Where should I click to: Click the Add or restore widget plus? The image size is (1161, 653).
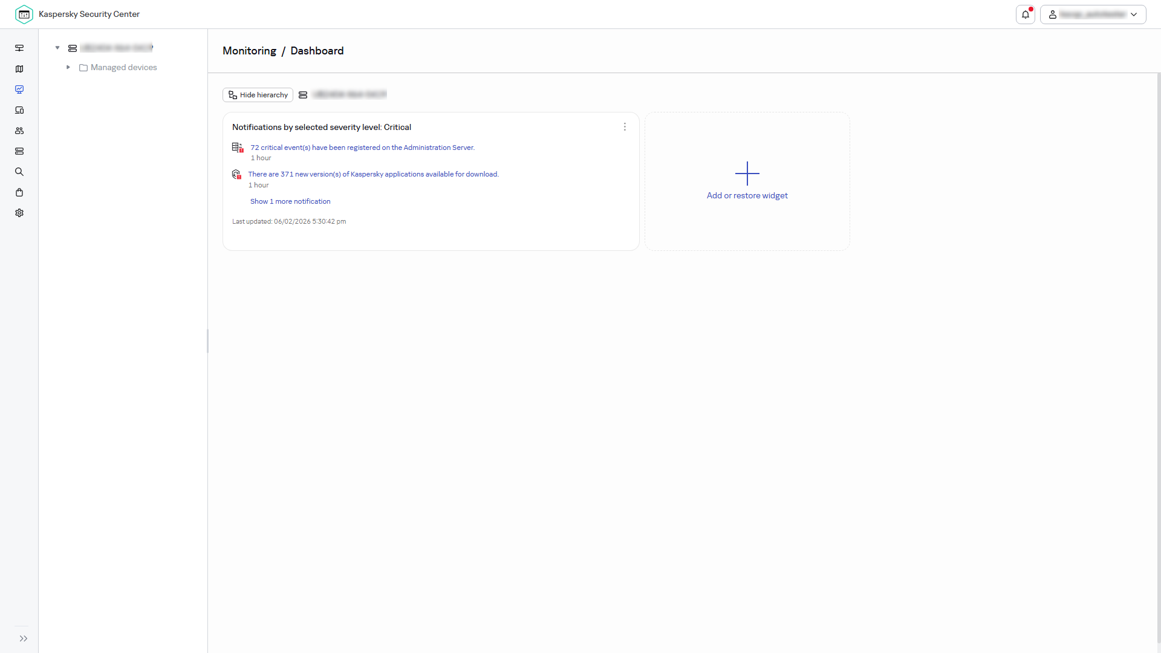tap(747, 174)
